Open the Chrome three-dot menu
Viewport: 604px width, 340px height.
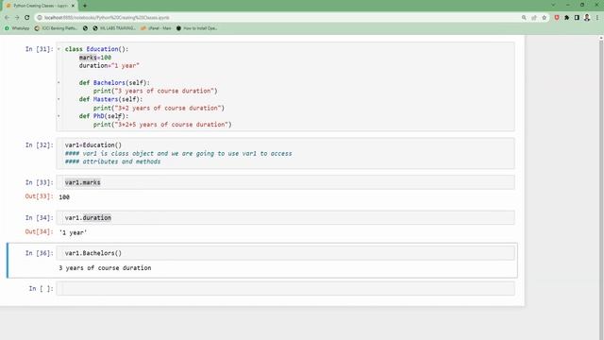(x=597, y=17)
